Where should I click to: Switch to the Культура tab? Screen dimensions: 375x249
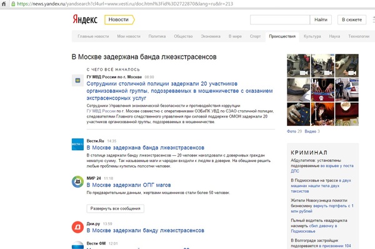312,36
